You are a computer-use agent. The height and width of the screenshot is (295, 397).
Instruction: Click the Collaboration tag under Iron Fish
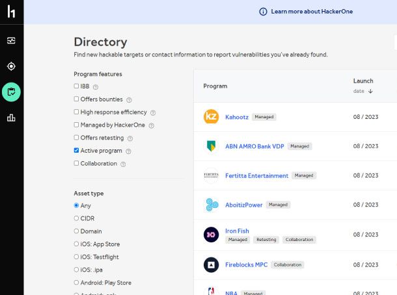tap(299, 240)
